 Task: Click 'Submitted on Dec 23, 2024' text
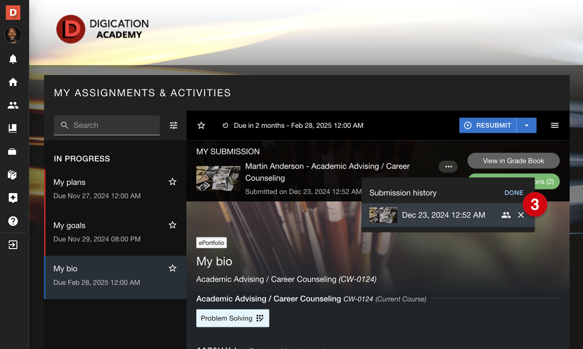(x=303, y=192)
